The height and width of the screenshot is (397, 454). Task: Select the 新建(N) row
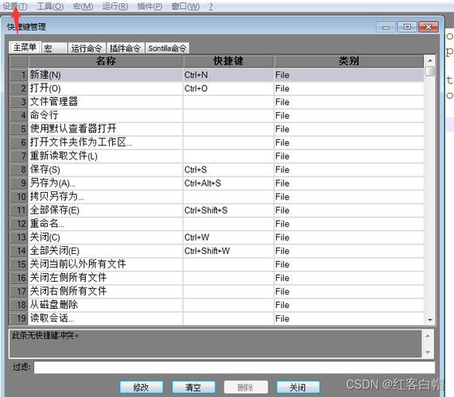click(217, 75)
